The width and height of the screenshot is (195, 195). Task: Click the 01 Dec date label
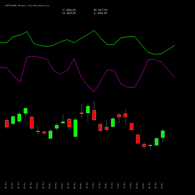tap(50, 185)
